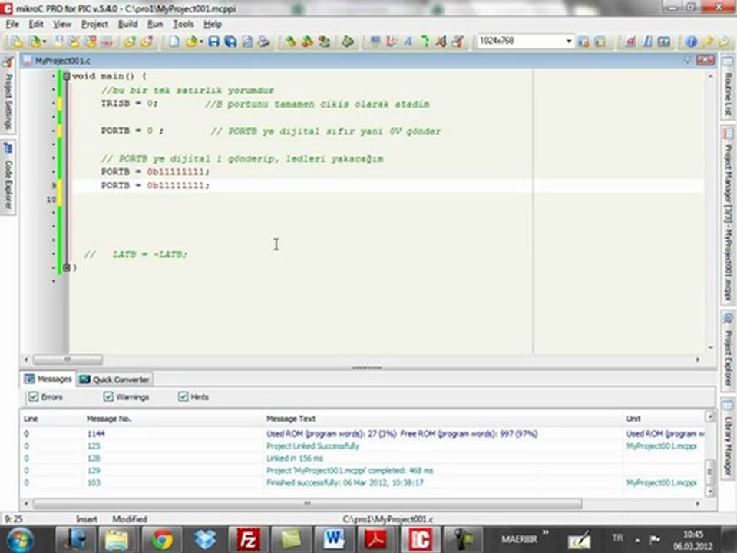Click the mE Programmer icon

[348, 41]
